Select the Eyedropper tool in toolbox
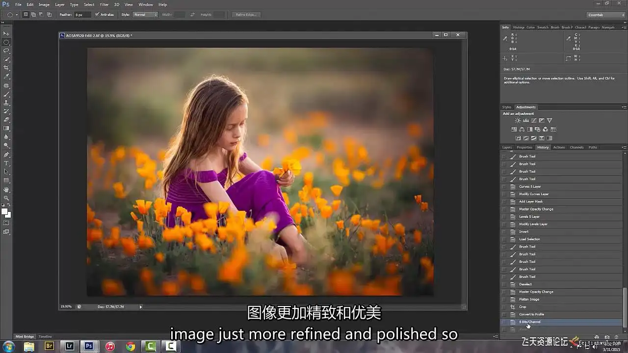Image resolution: width=628 pixels, height=353 pixels. click(x=6, y=76)
